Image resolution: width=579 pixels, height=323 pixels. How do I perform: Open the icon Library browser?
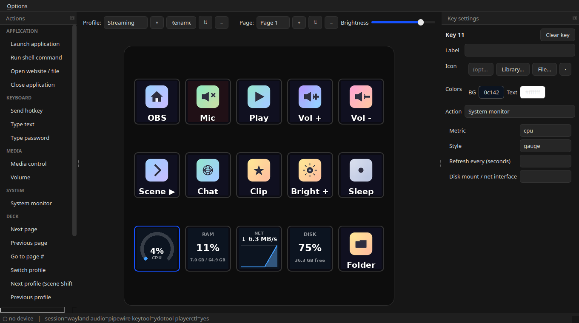[513, 69]
